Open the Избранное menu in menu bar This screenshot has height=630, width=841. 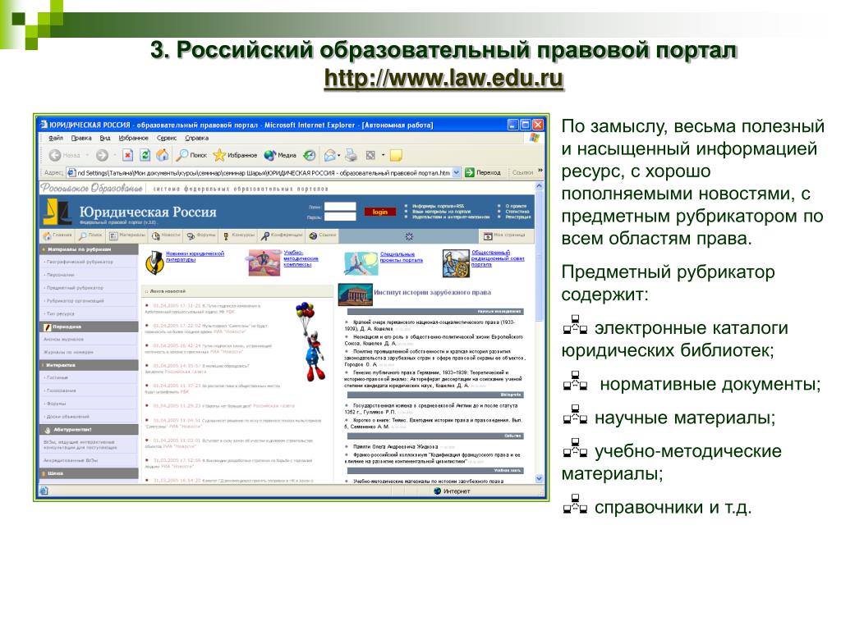click(133, 138)
